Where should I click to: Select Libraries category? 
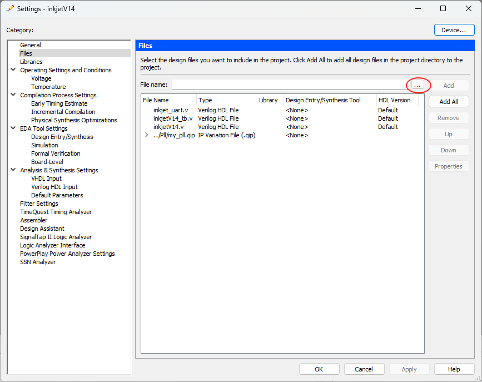coord(31,62)
